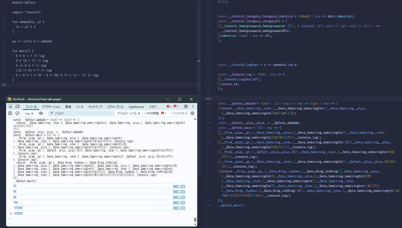Viewport: 402px width, 228px height.
Task: Activate the inspect element picker in DevTools
Action: (10, 107)
